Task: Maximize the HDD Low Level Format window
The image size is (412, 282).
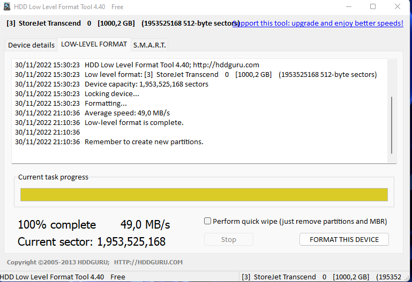Action: coord(373,7)
